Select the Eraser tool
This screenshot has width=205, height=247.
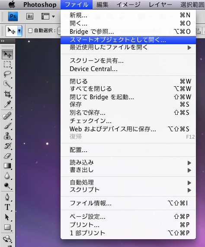pyautogui.click(x=7, y=156)
